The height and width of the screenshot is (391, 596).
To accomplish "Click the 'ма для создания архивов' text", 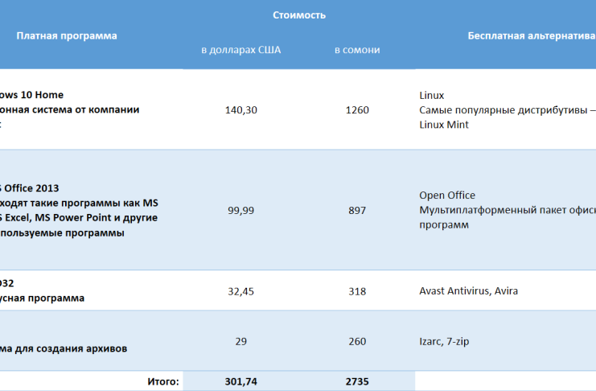I will (x=64, y=348).
